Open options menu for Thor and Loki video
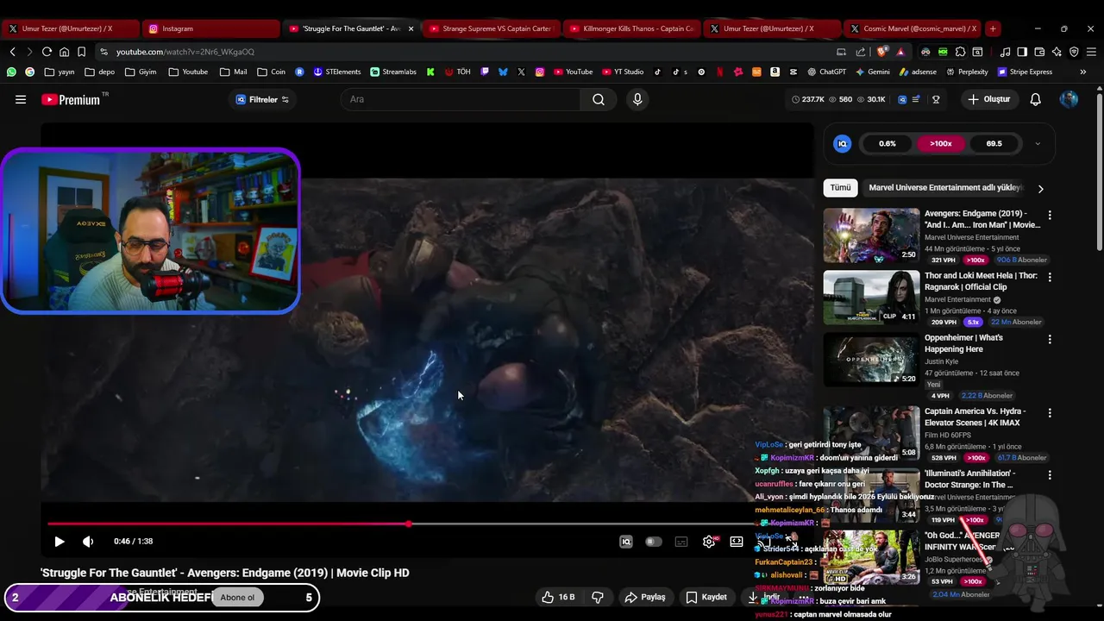This screenshot has width=1104, height=621. pyautogui.click(x=1050, y=277)
